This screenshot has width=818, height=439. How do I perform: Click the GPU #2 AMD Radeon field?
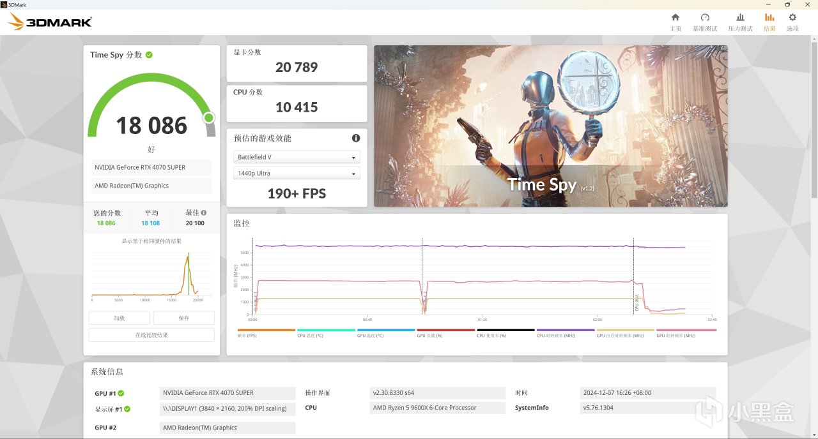coord(228,428)
